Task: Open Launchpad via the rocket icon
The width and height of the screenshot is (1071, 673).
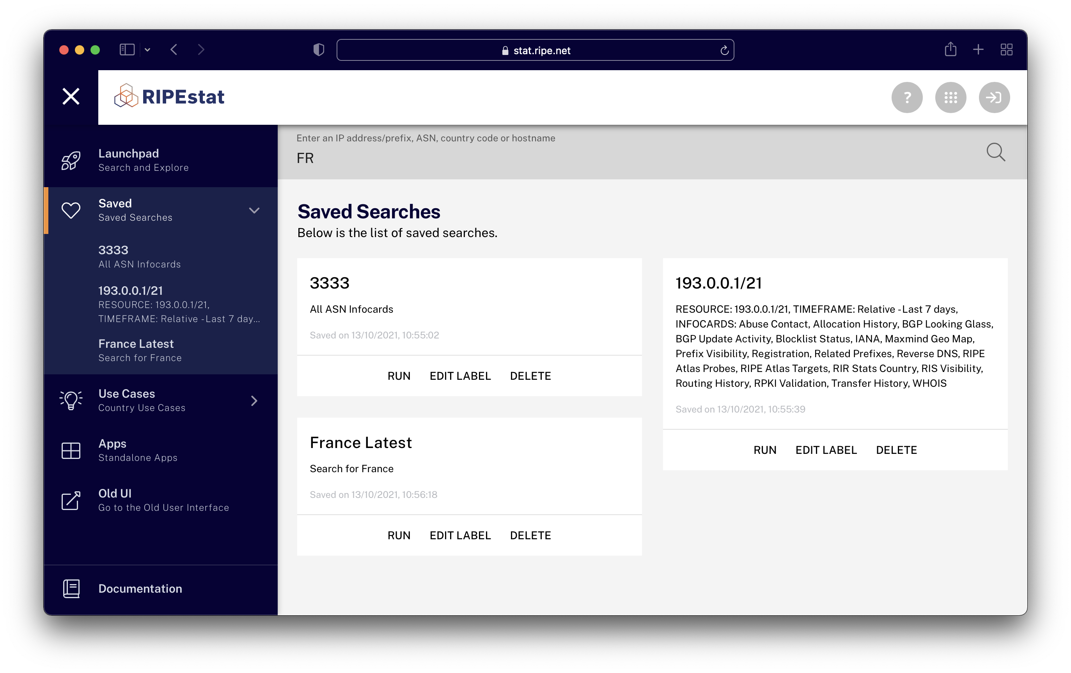Action: [71, 161]
